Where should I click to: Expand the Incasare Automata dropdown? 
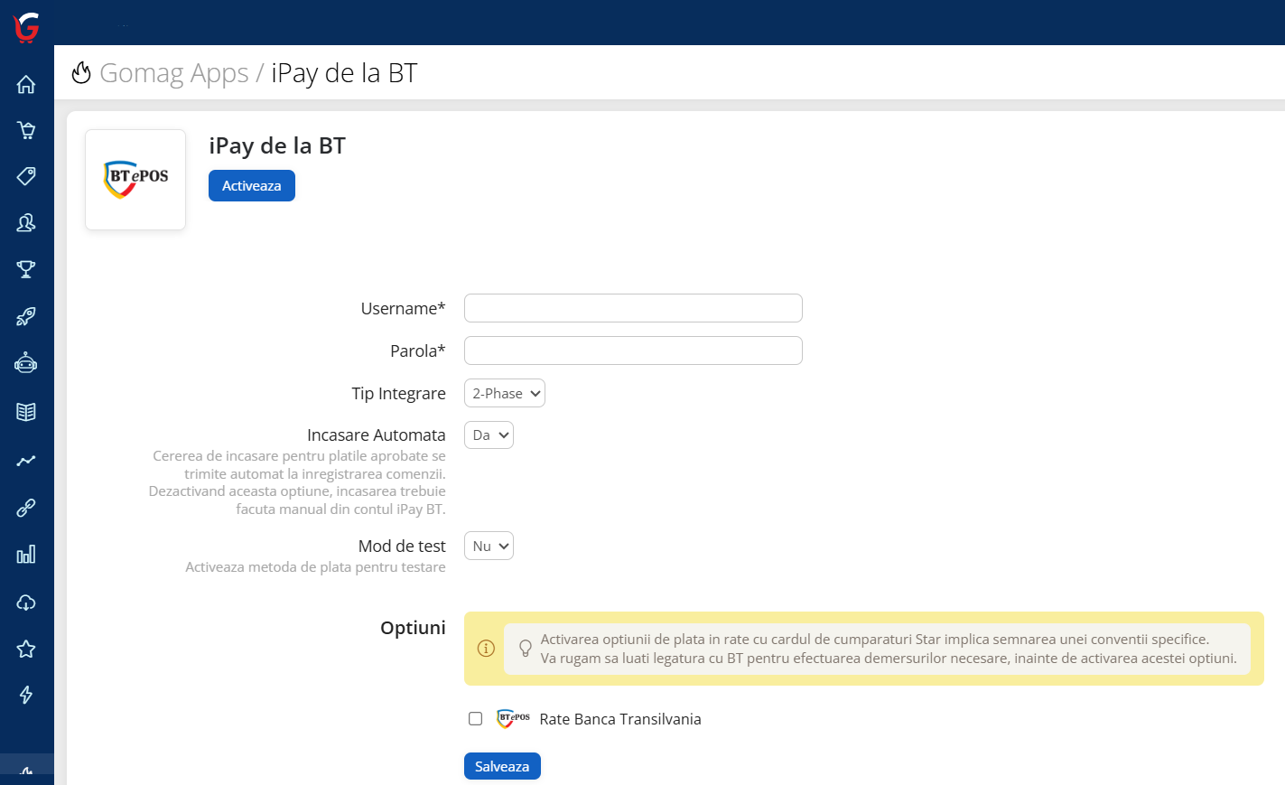point(489,435)
